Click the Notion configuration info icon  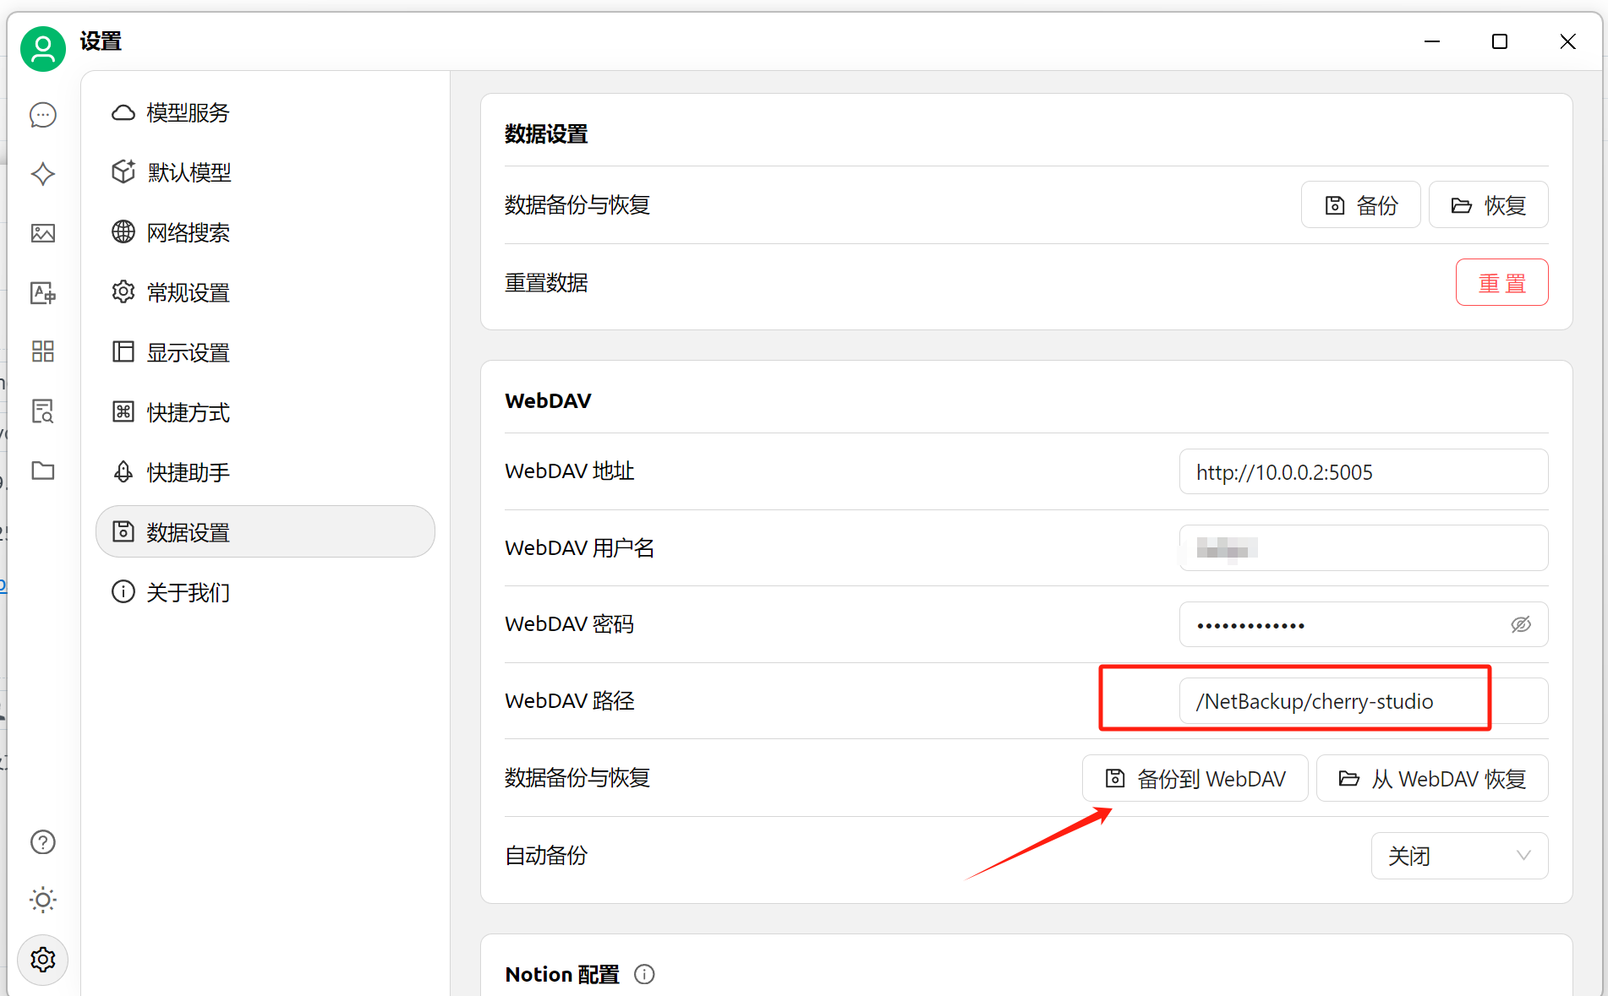(x=644, y=974)
